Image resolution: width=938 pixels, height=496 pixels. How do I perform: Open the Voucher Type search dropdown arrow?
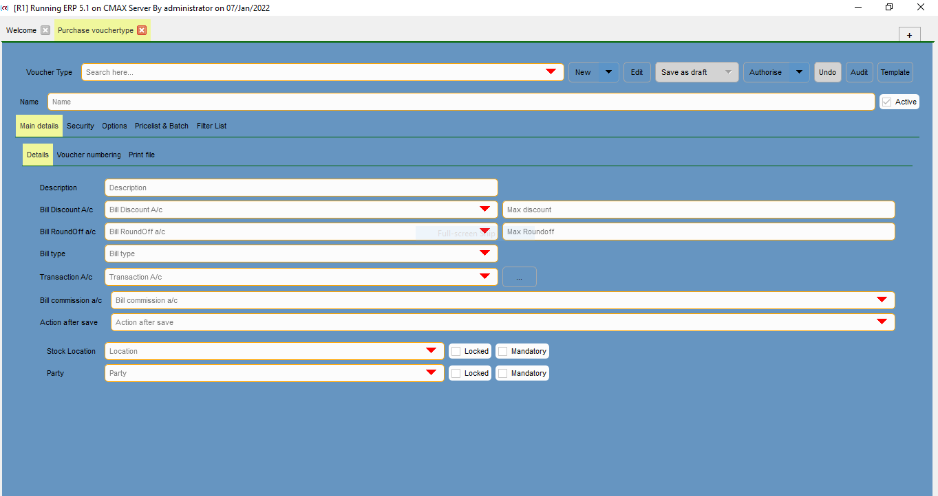[x=551, y=72]
